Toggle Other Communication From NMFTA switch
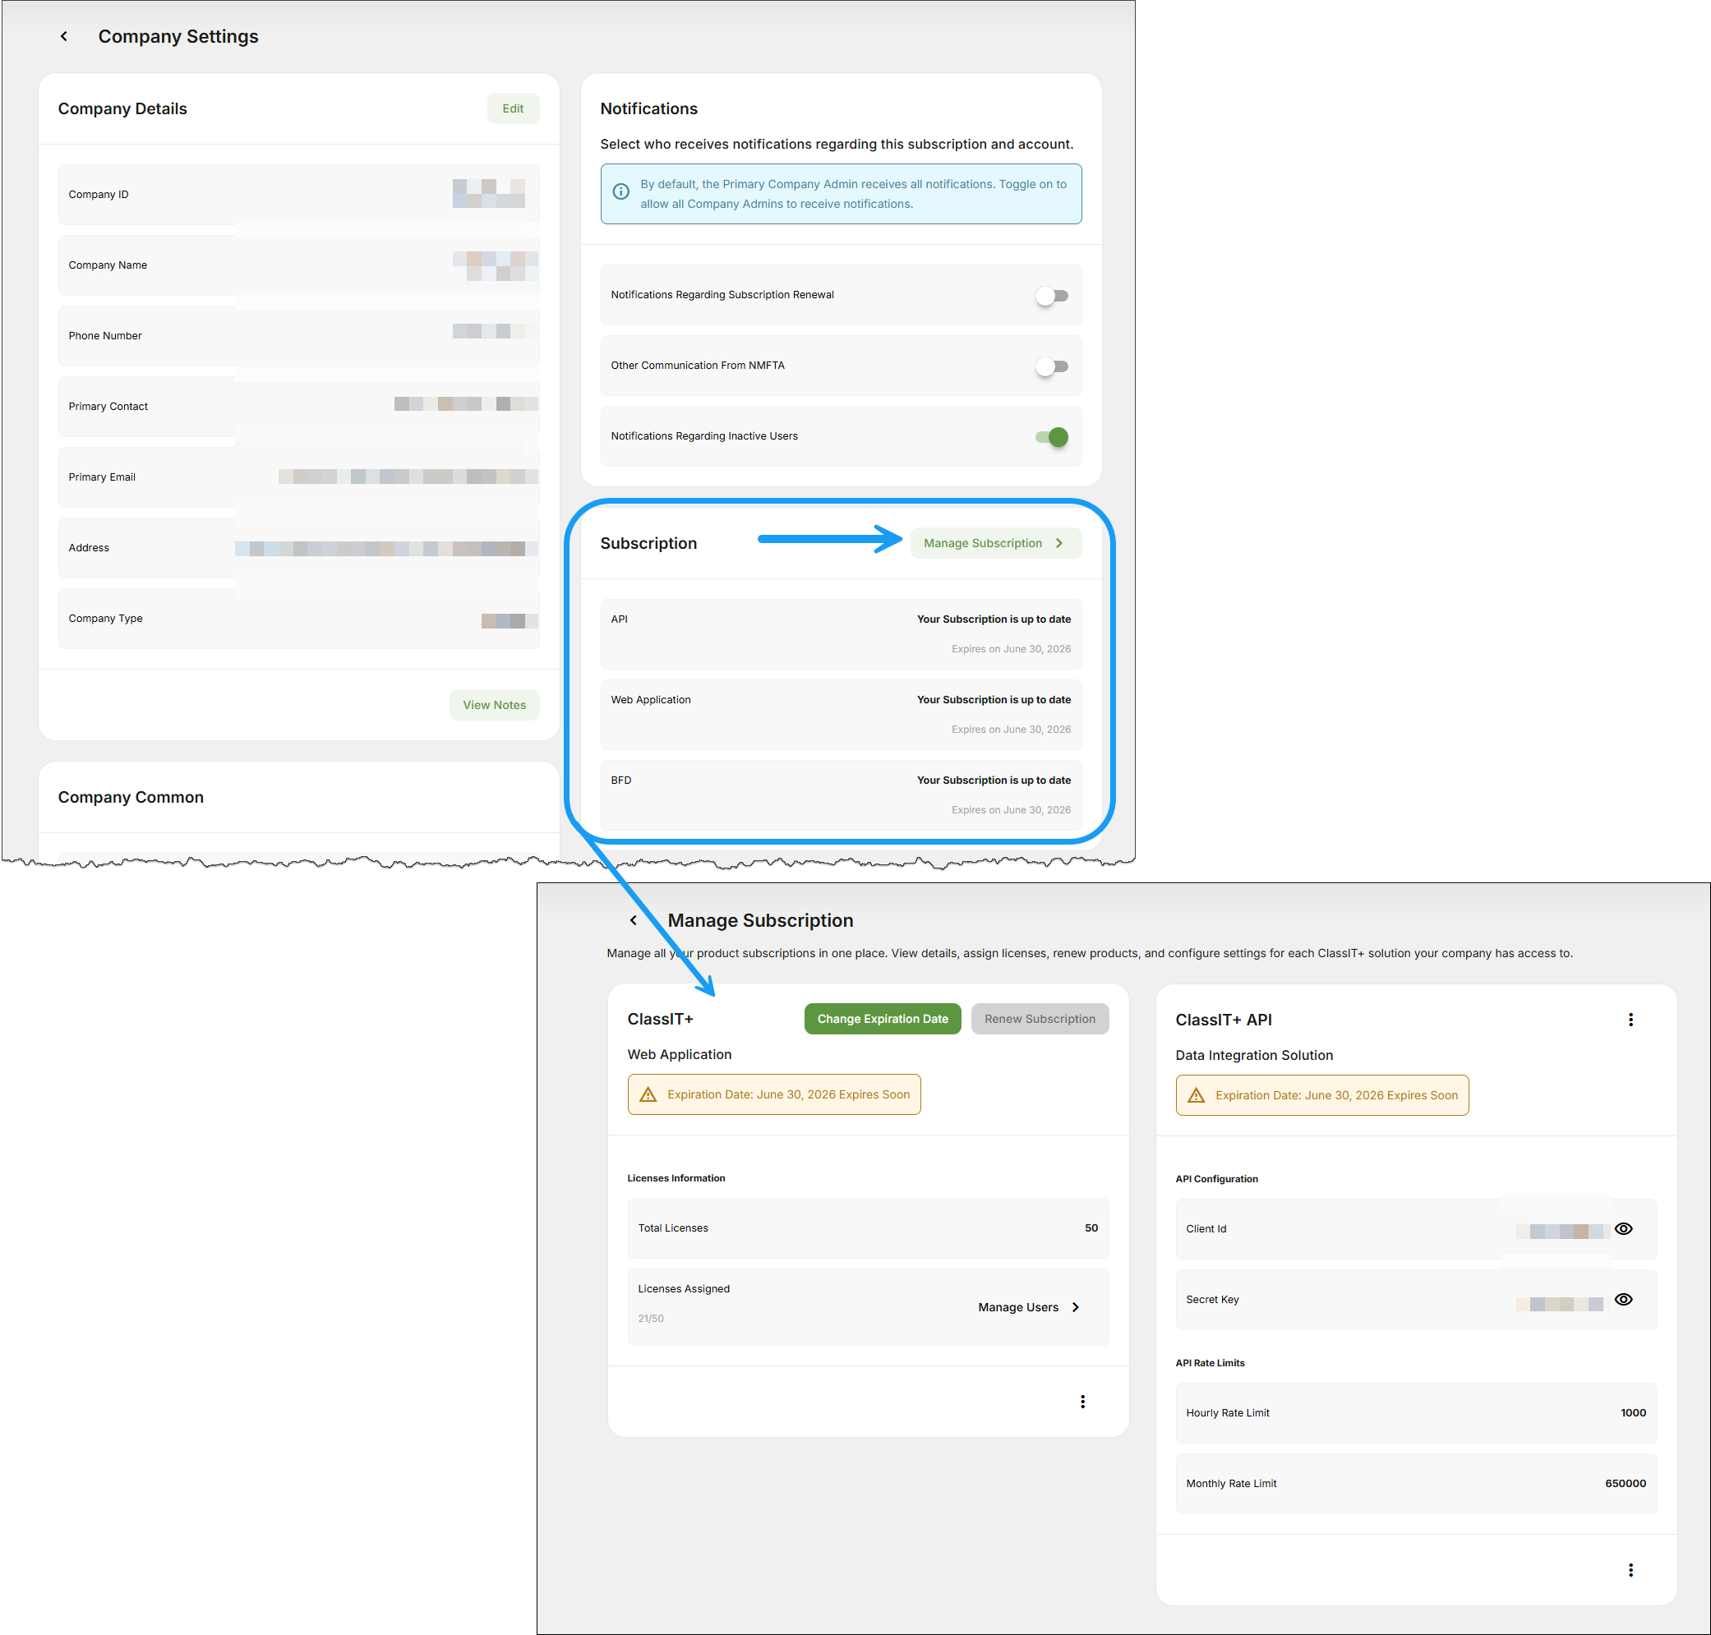The height and width of the screenshot is (1635, 1711). coord(1051,367)
